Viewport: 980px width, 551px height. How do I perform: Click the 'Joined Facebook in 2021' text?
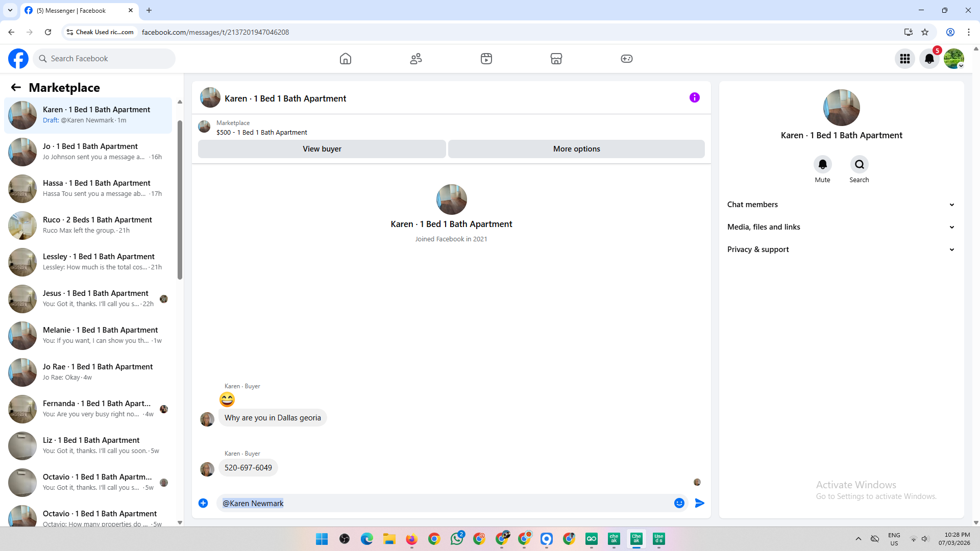click(451, 239)
